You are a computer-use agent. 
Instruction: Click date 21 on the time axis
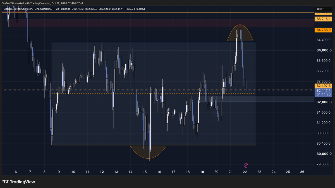tap(231, 172)
